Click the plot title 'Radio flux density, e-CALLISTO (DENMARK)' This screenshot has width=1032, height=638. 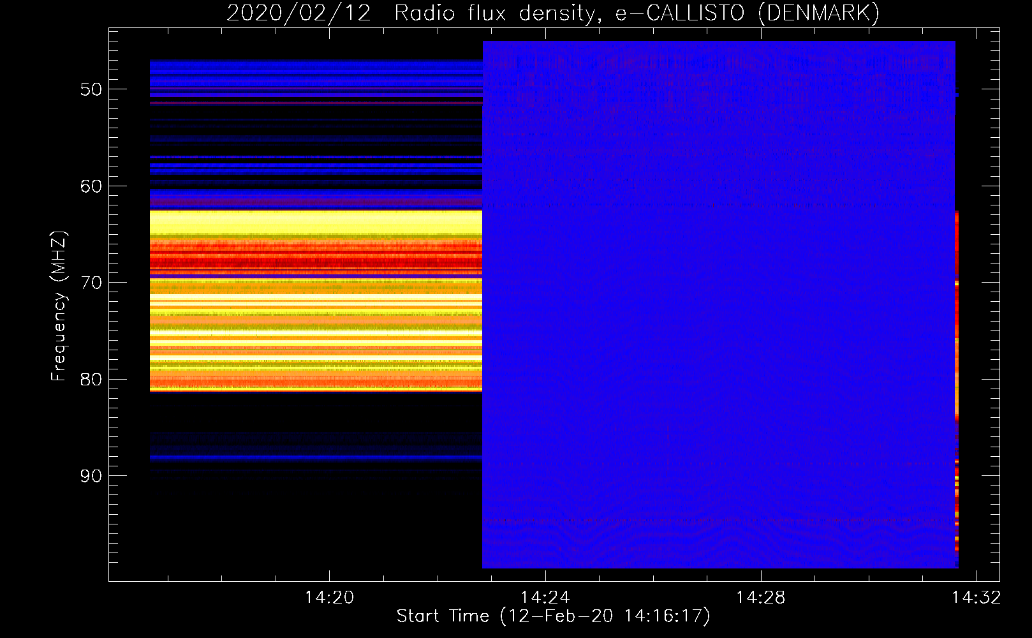(x=637, y=13)
